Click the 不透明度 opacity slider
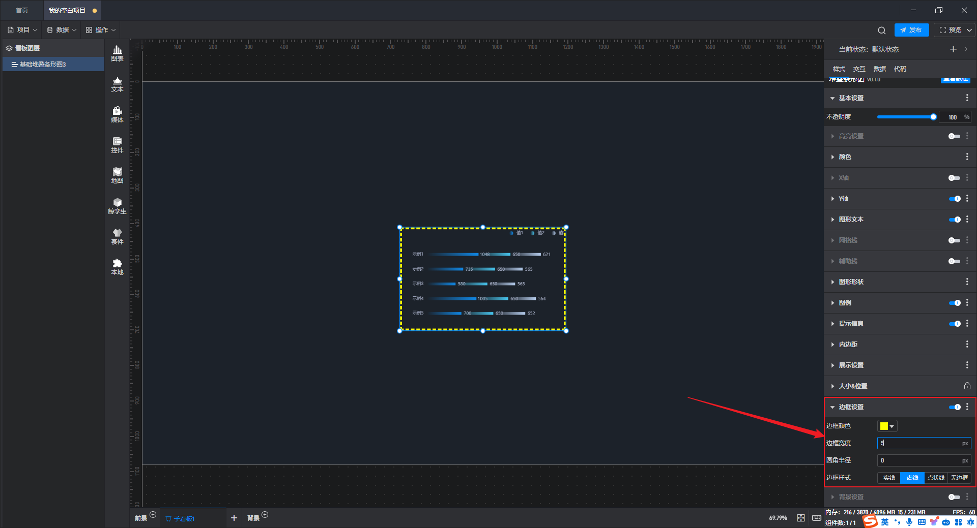Viewport: 977px width, 528px height. (906, 117)
